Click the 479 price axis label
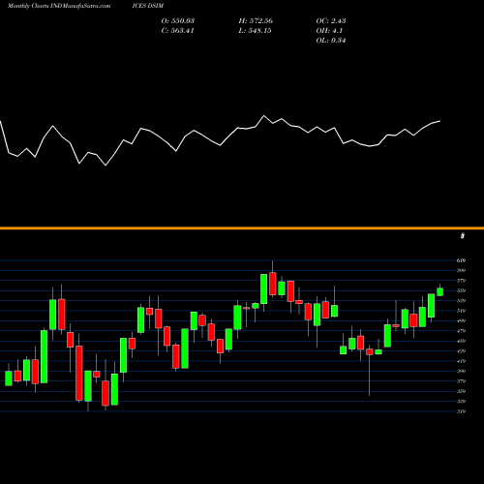 (x=461, y=331)
